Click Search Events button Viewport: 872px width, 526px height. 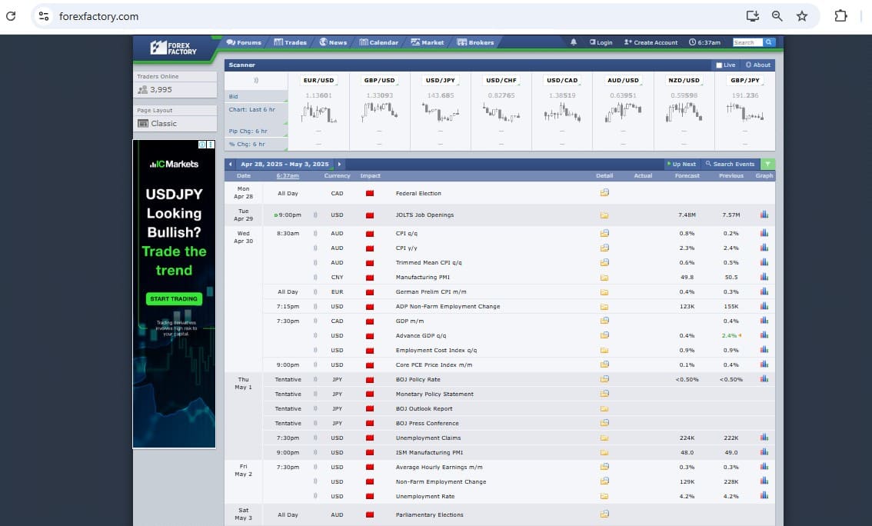[x=730, y=164]
